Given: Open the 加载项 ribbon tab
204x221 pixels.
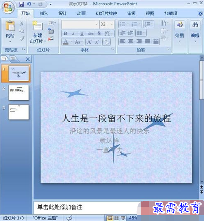Looking at the screenshot, I should 170,13.
